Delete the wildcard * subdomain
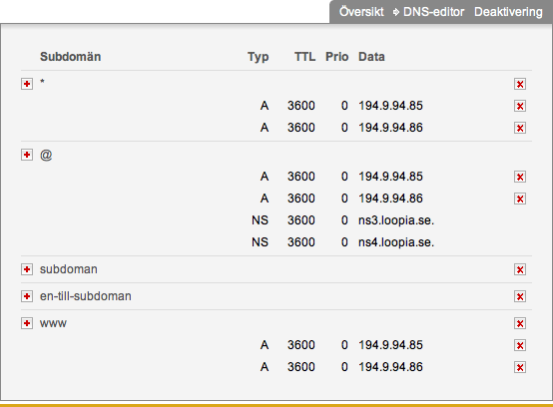Viewport: 553px width, 407px height. click(520, 84)
